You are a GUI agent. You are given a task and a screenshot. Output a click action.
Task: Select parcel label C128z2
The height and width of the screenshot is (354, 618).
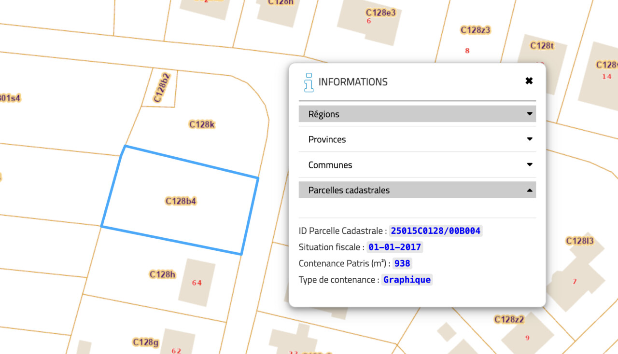[x=509, y=319]
